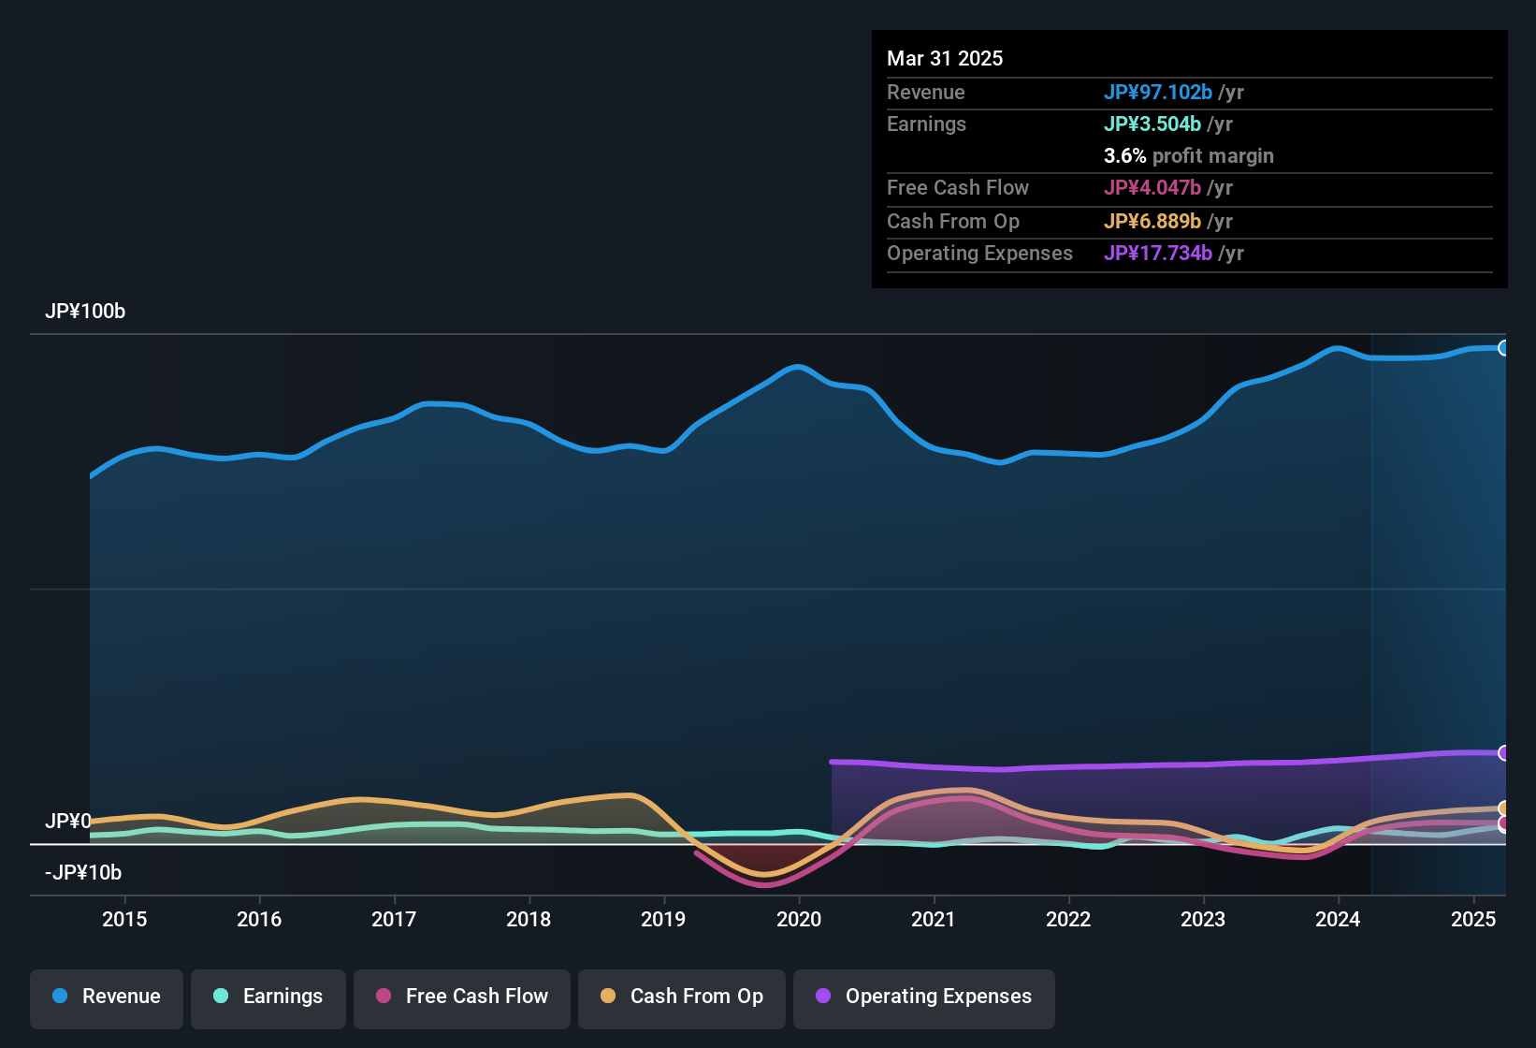Click the -JP¥10b y-axis label
The height and width of the screenshot is (1048, 1536).
tap(83, 872)
